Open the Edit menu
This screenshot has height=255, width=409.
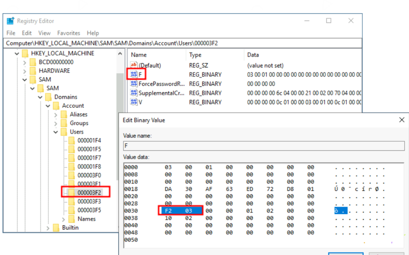tap(27, 33)
